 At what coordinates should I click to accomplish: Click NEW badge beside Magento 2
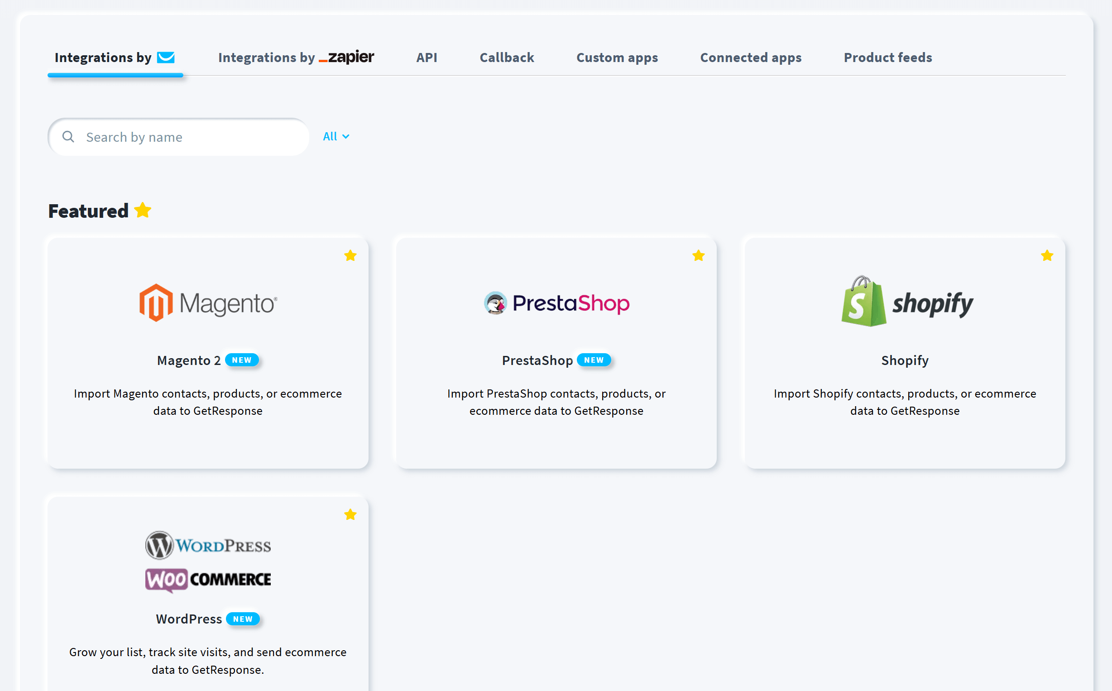[242, 360]
